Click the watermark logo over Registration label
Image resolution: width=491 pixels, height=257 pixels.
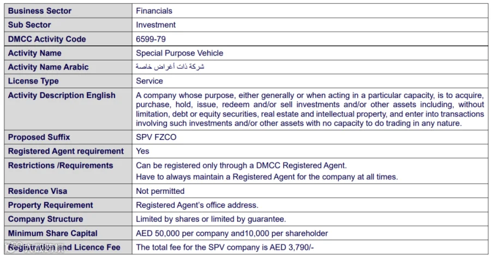tap(34, 247)
